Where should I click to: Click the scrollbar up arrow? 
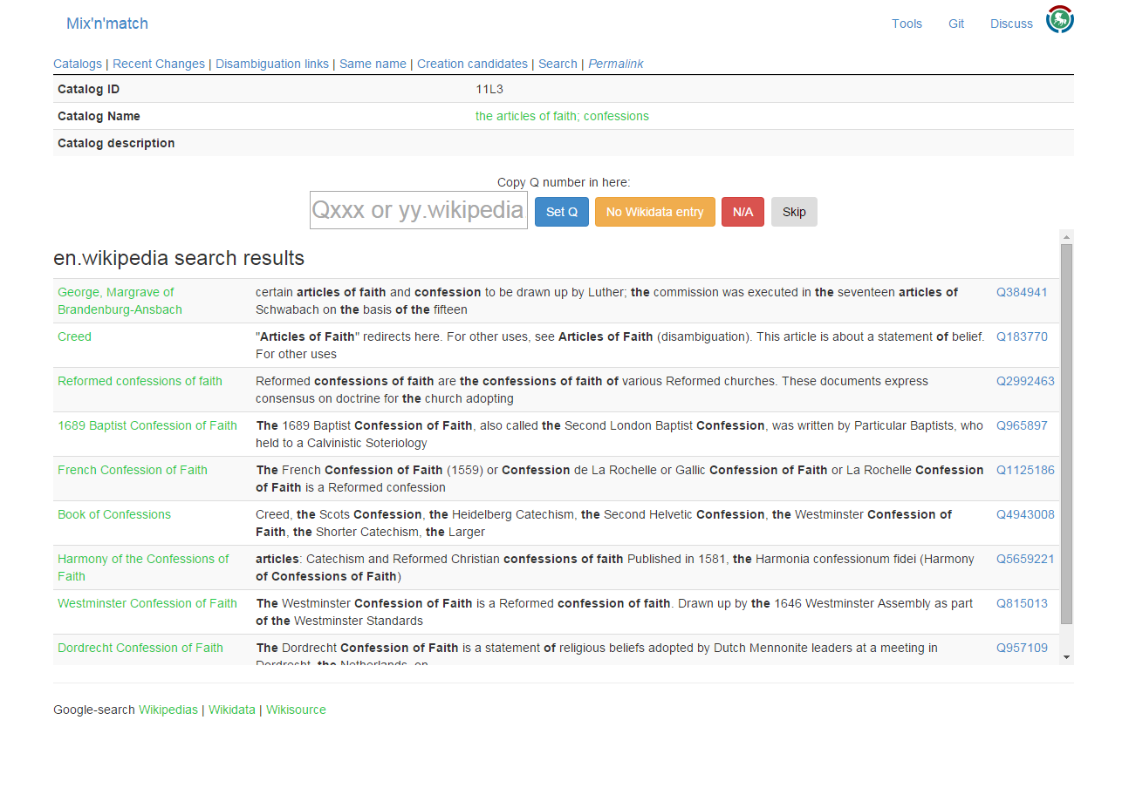click(x=1066, y=236)
